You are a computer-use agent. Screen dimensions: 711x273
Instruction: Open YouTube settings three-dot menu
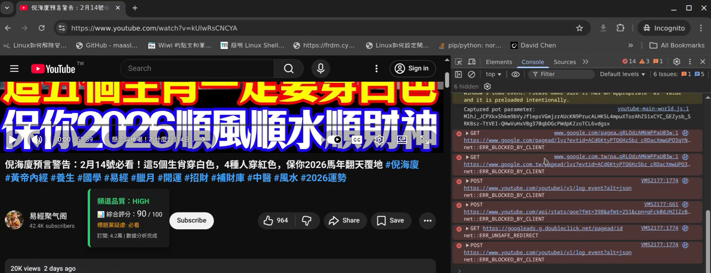click(x=376, y=69)
